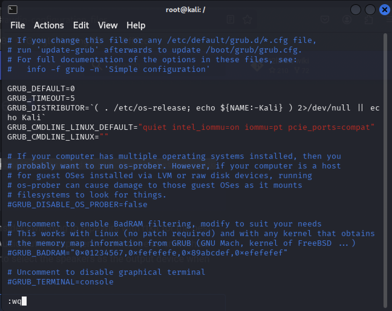Click the #GRUB_DISABLE_OS_PROBER=false line
The image size is (392, 311).
click(x=77, y=205)
